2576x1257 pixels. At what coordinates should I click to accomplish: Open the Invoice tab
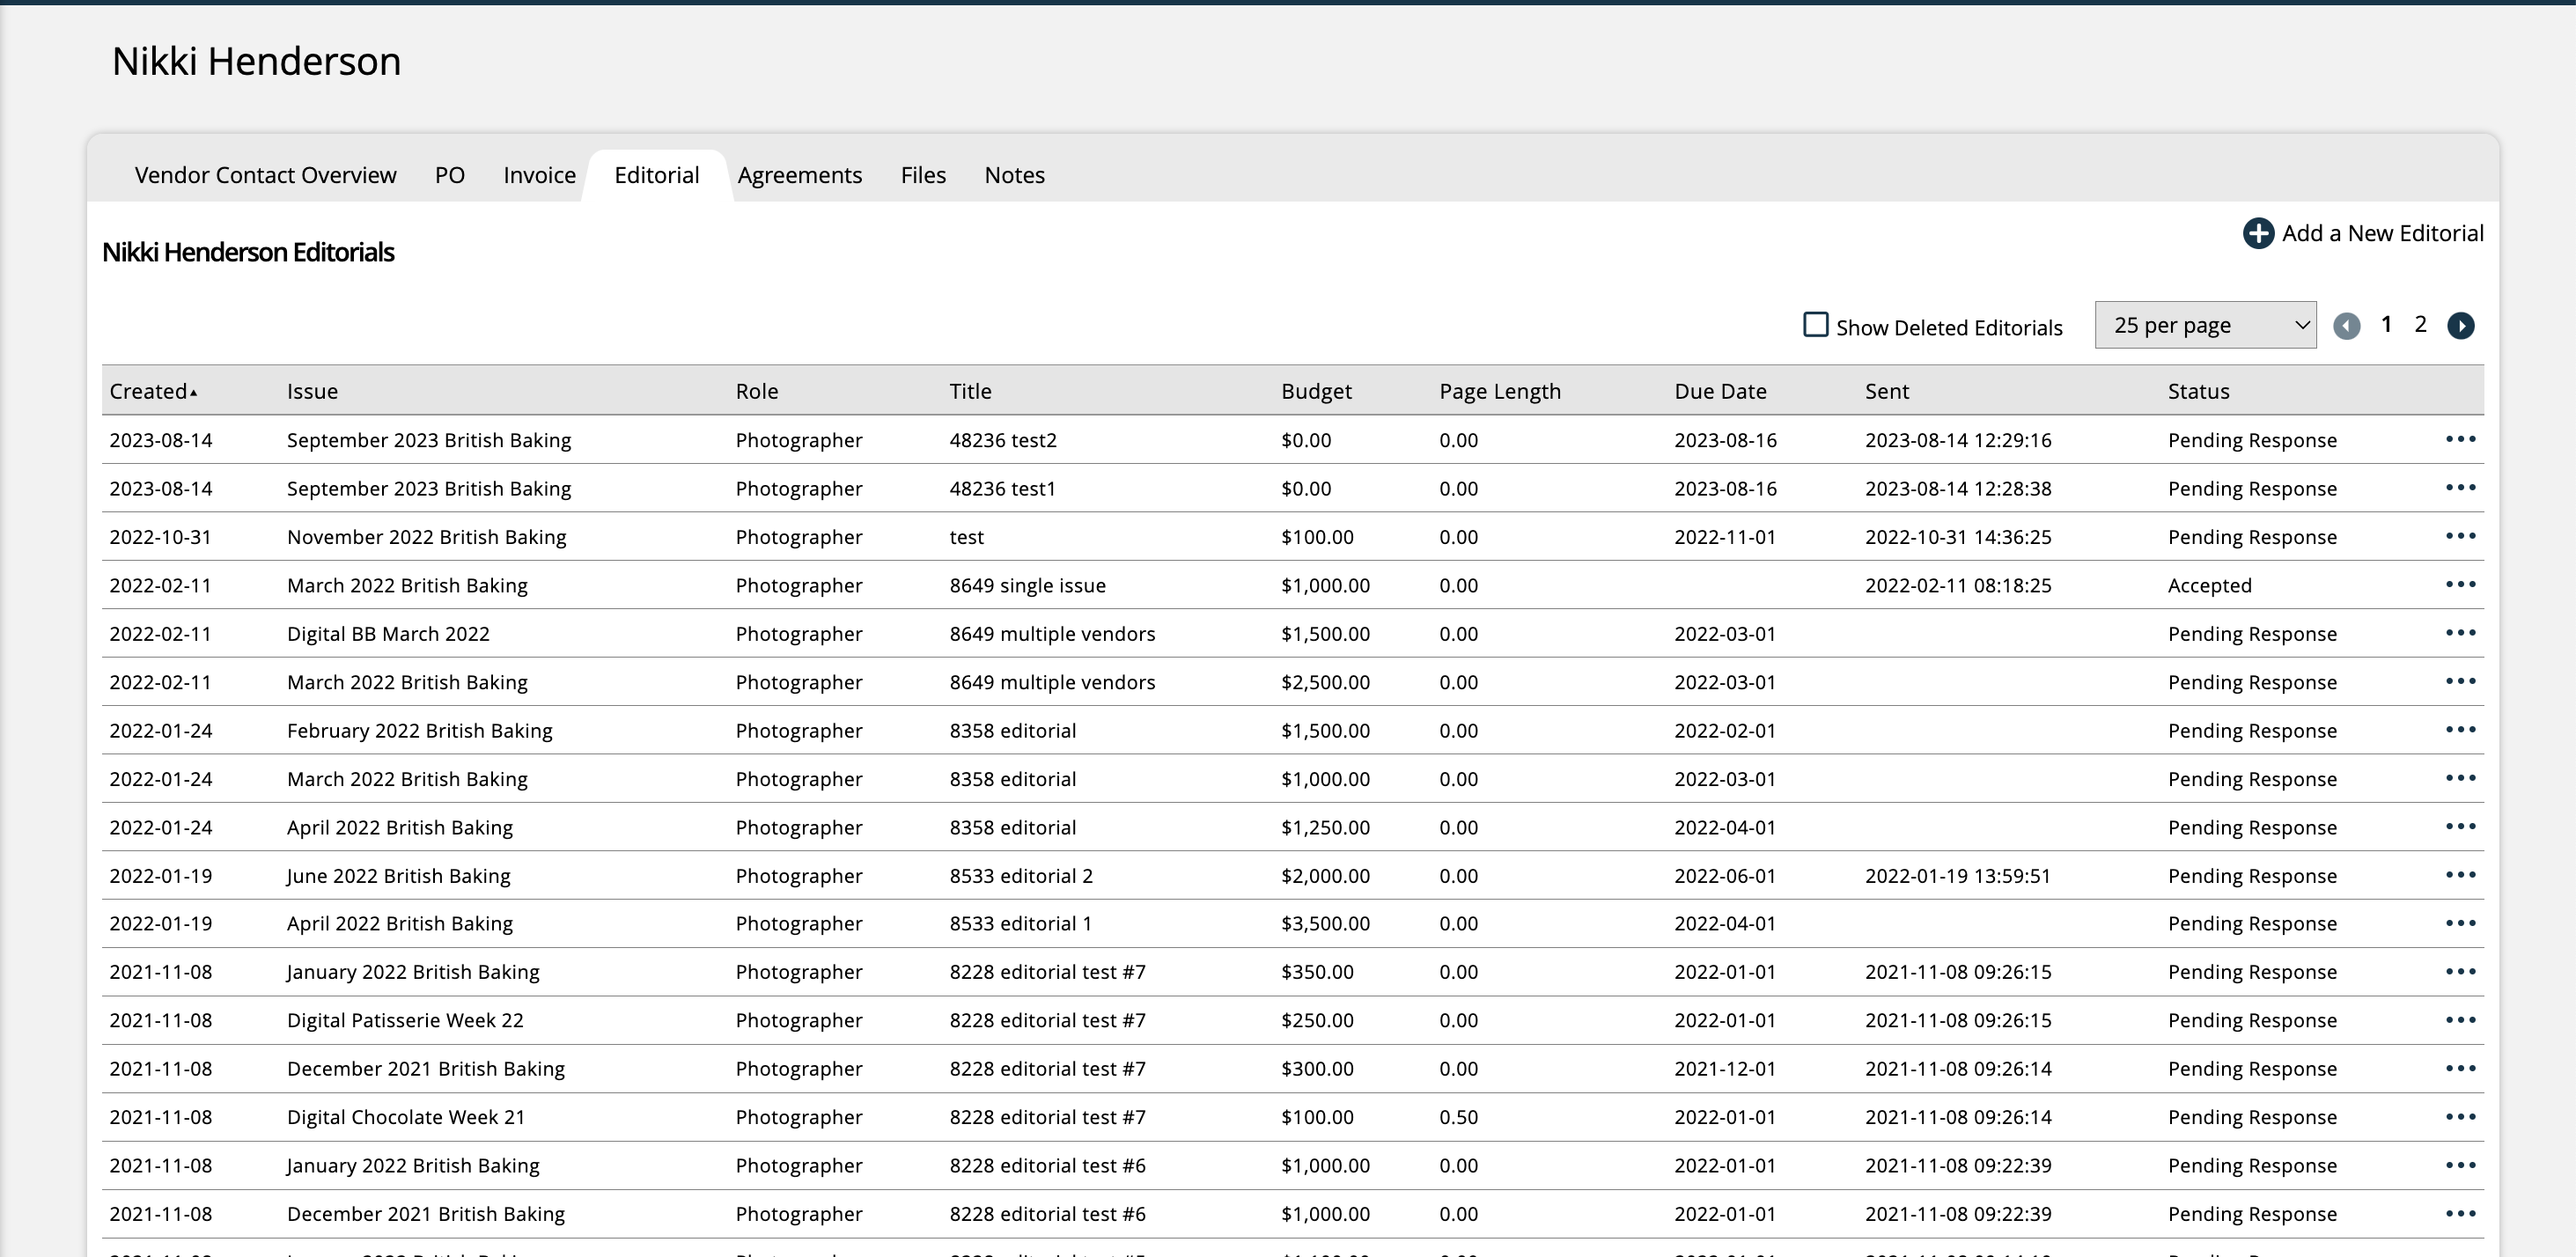click(539, 175)
